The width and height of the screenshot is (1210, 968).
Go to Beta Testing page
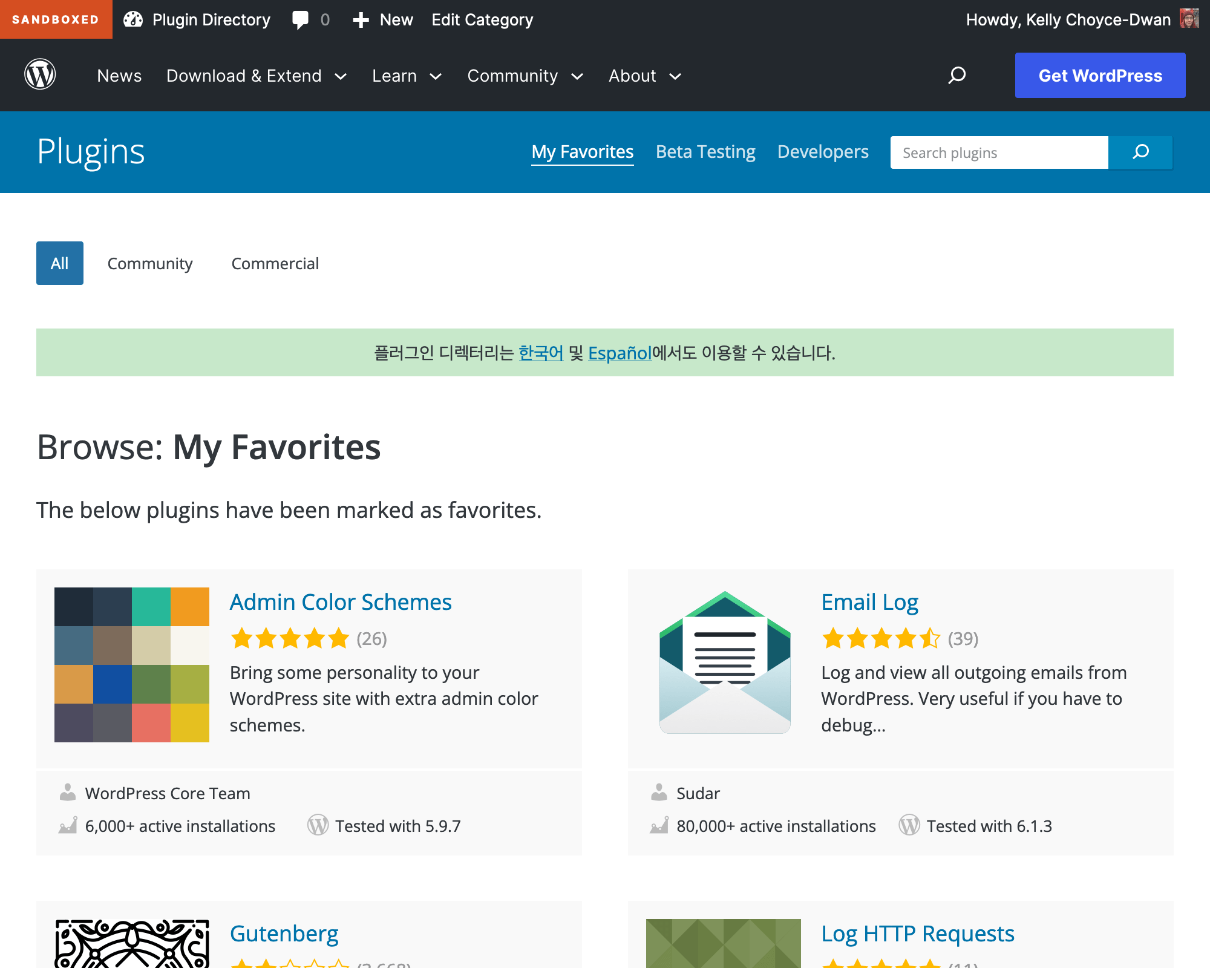pyautogui.click(x=705, y=152)
